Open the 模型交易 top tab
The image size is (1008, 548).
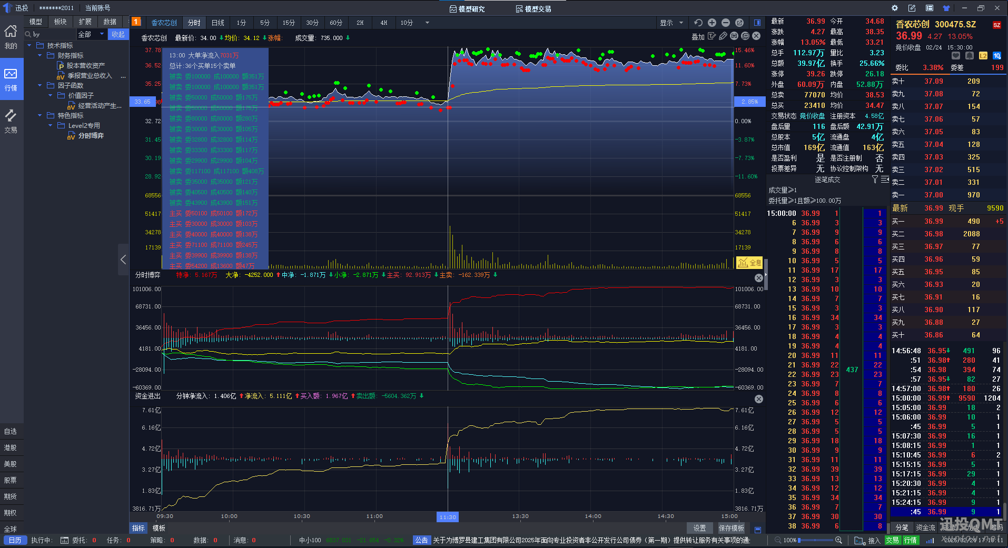coord(533,9)
